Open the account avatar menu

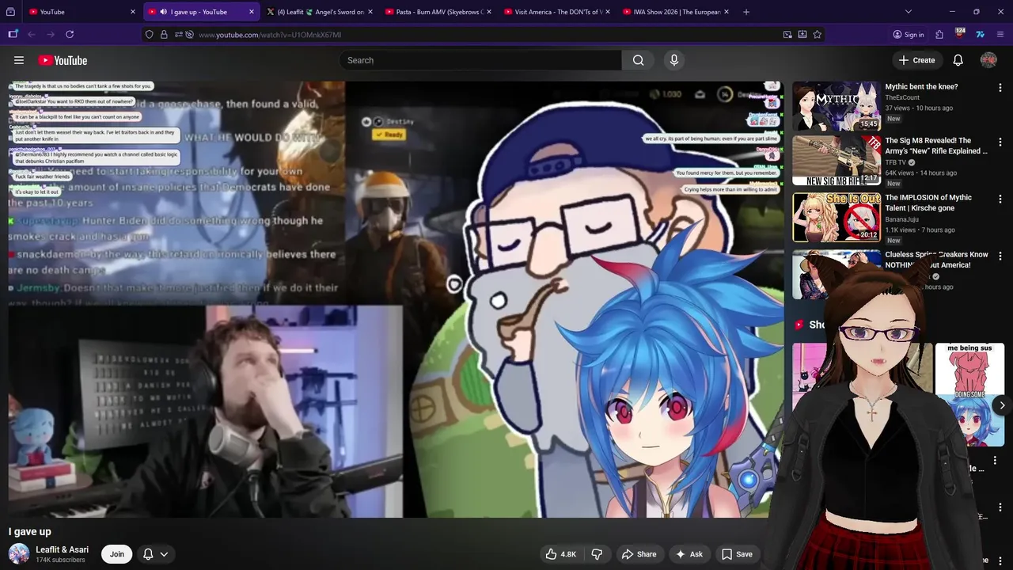click(x=988, y=60)
